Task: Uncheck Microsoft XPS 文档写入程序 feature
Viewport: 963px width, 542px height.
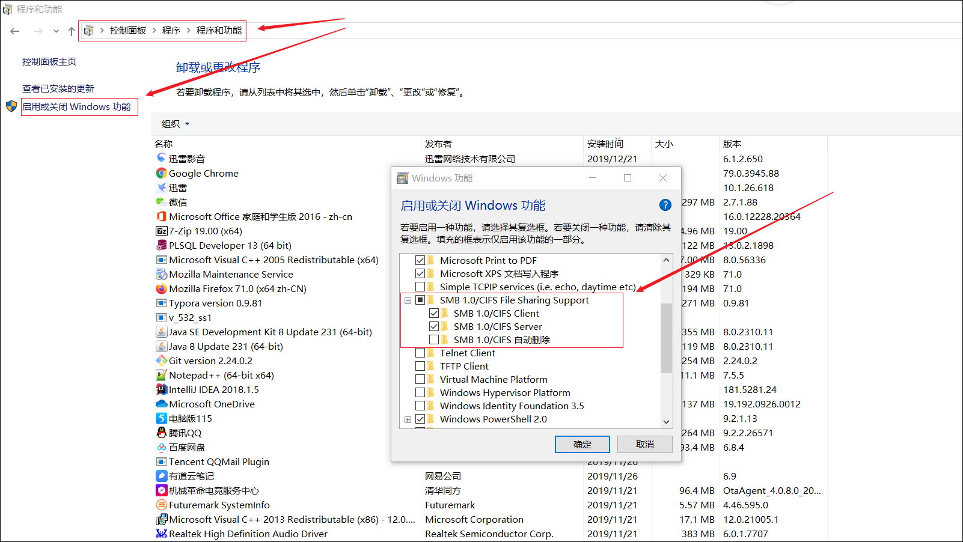Action: point(420,273)
